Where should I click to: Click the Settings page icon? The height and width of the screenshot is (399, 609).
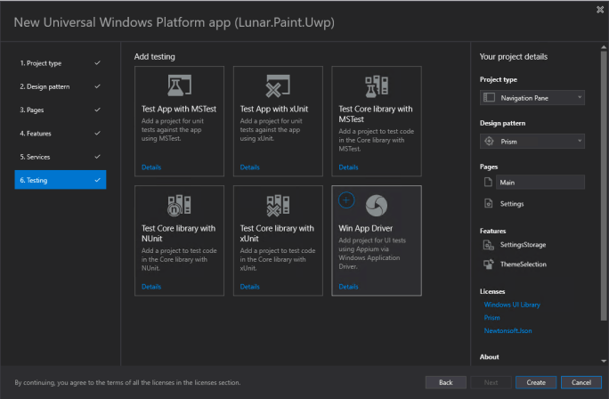[489, 203]
